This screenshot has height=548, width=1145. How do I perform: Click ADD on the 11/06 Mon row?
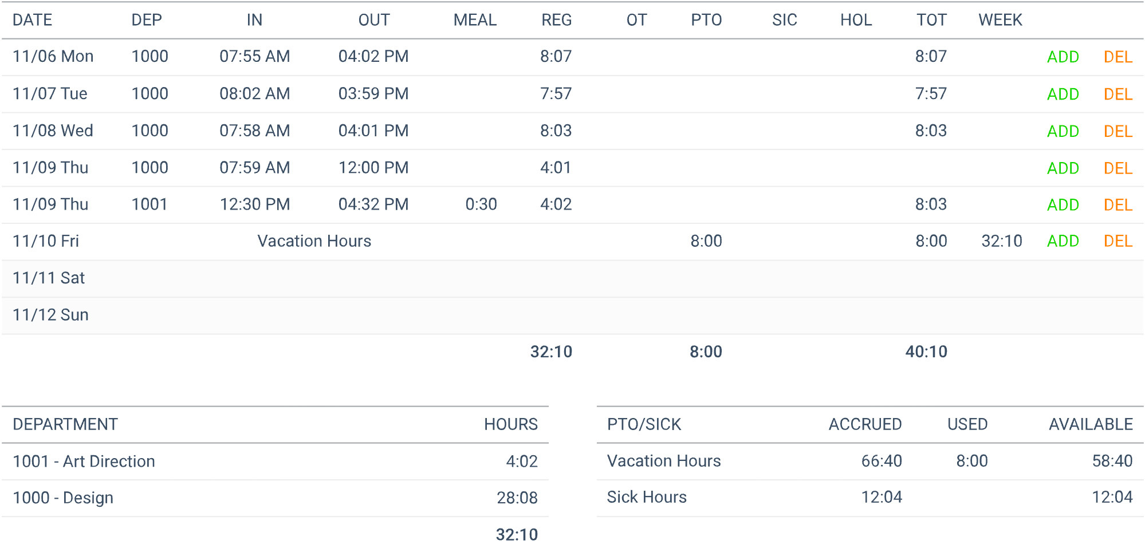[x=1063, y=57]
